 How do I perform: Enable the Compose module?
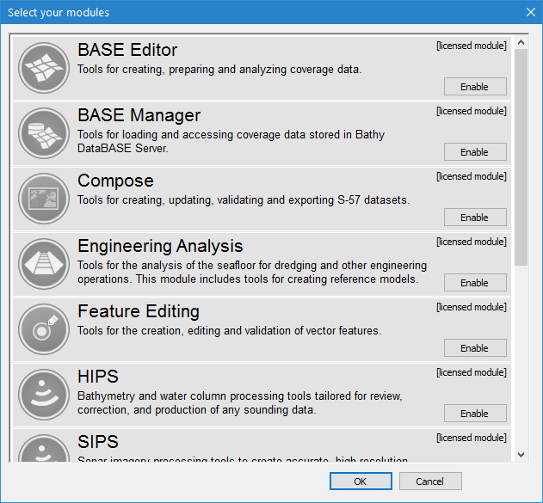(x=474, y=218)
